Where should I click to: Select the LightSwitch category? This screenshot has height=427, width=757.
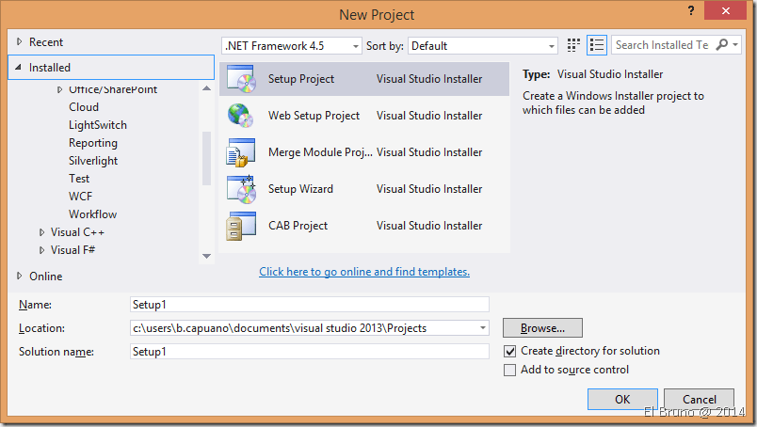(x=98, y=125)
